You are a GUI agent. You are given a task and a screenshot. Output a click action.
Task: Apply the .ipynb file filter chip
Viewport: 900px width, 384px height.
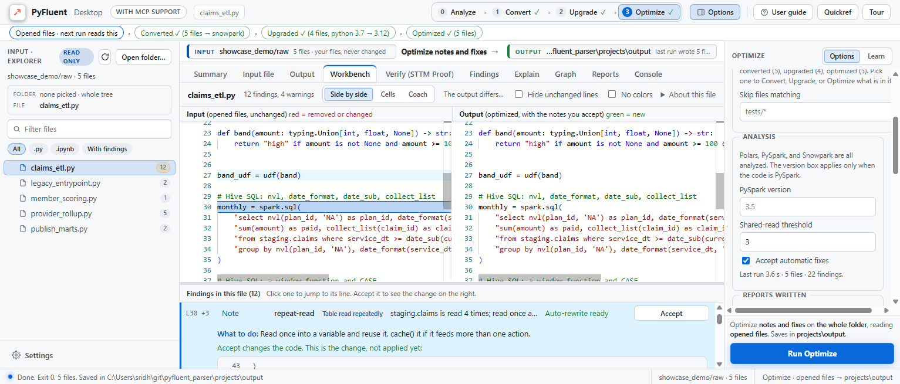(x=65, y=149)
